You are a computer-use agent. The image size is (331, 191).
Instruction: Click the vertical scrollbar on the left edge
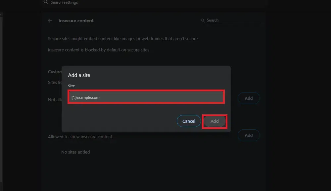[1, 99]
